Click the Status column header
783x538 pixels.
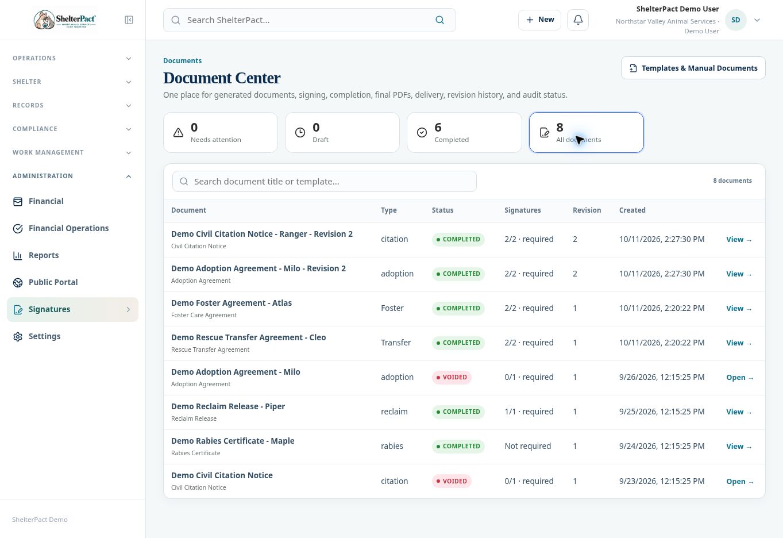pos(443,210)
